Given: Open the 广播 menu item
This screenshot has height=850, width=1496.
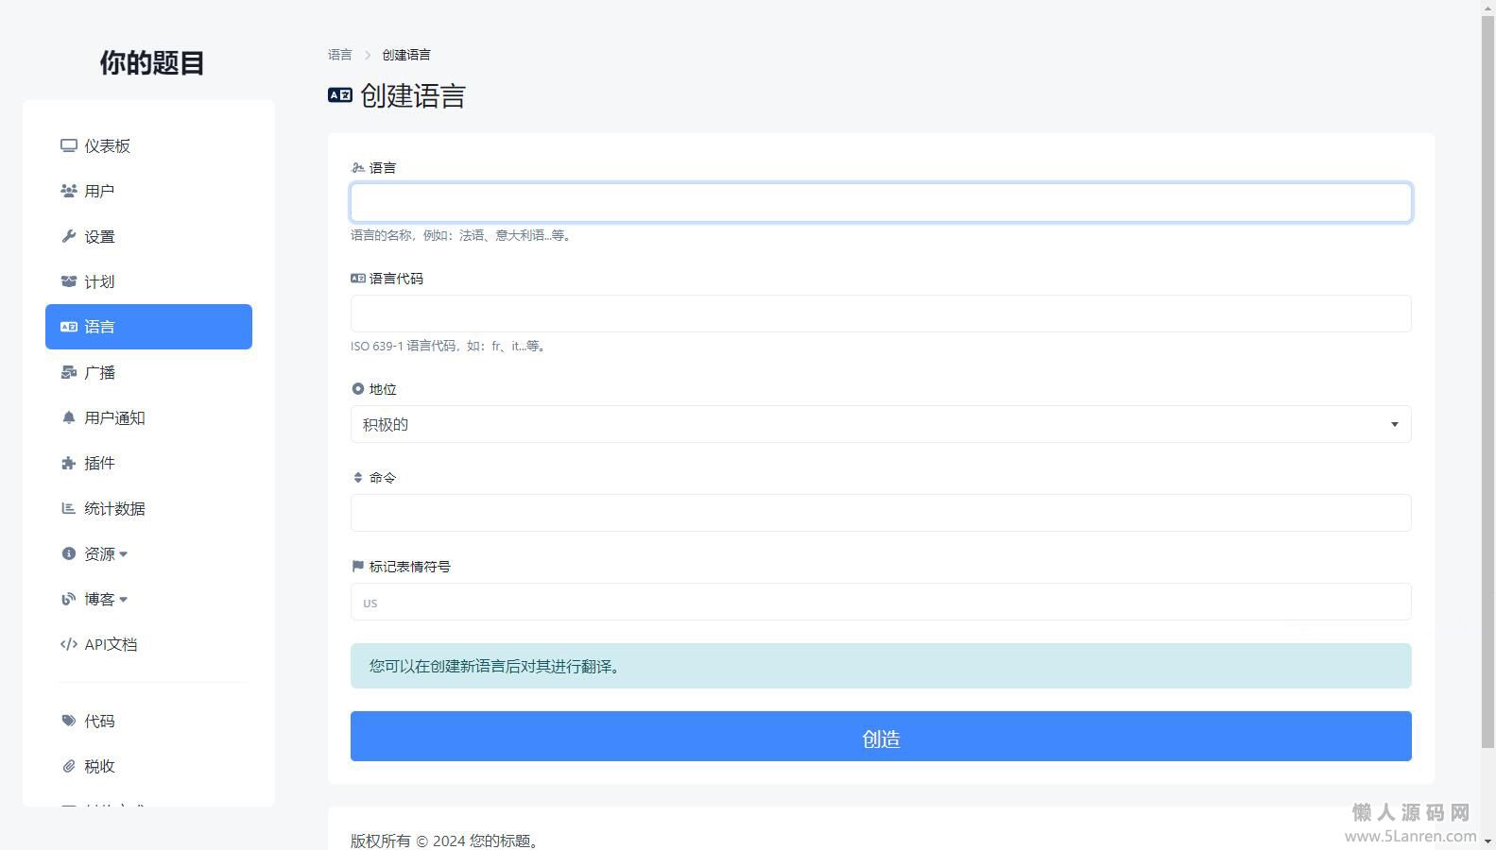Looking at the screenshot, I should point(99,372).
